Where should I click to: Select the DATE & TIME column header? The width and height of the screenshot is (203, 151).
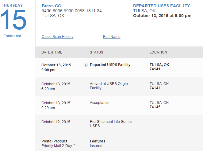point(52,52)
